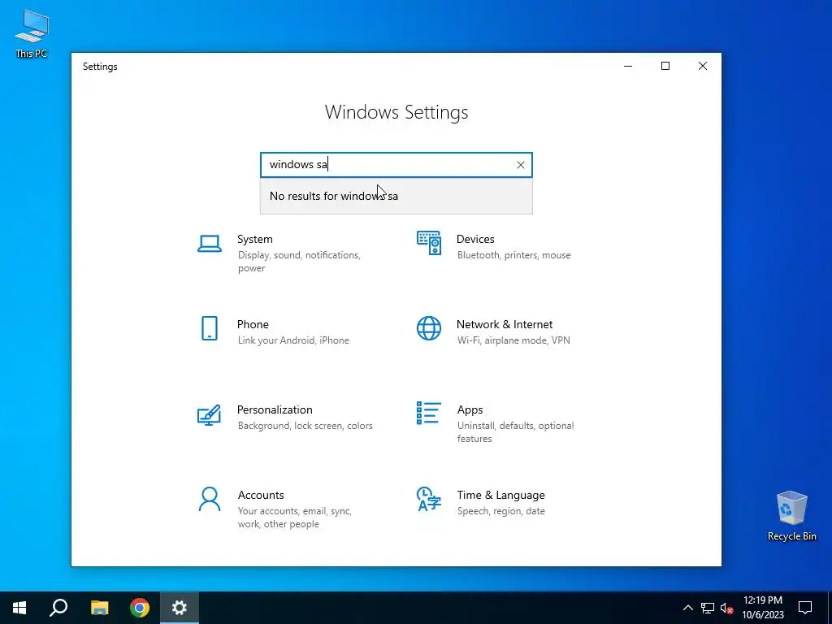
Task: Click 'Wi-Fi, airplane mode, VPN' description
Action: pyautogui.click(x=513, y=340)
